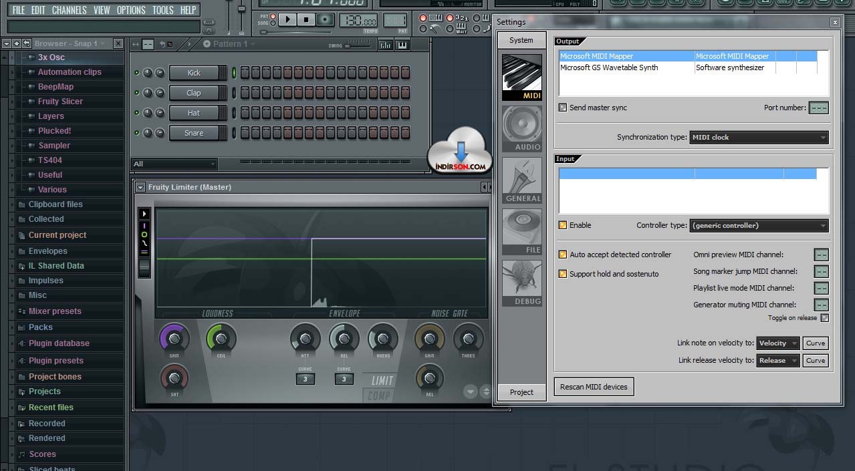
Task: Close the Browser panel
Action: 118,43
